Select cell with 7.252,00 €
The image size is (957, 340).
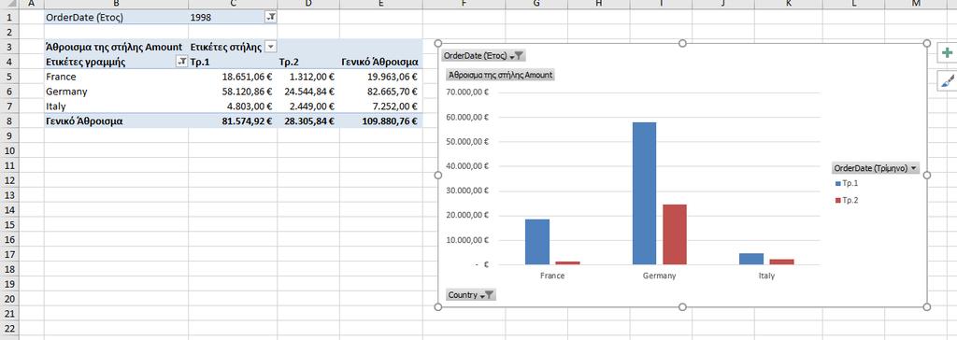[381, 106]
